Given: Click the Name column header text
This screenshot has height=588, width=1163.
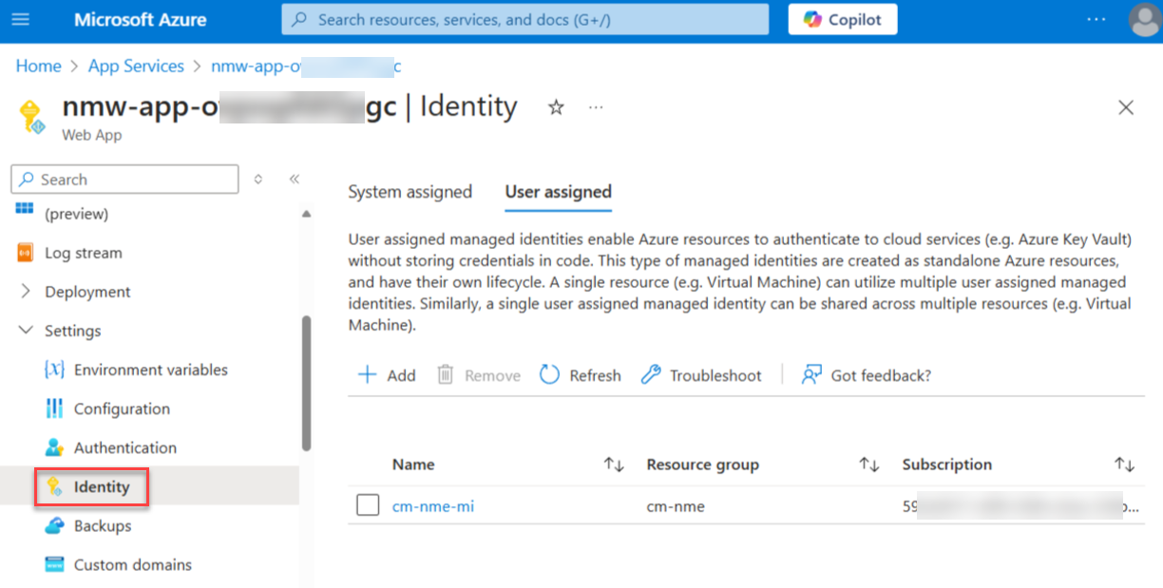Looking at the screenshot, I should point(413,465).
